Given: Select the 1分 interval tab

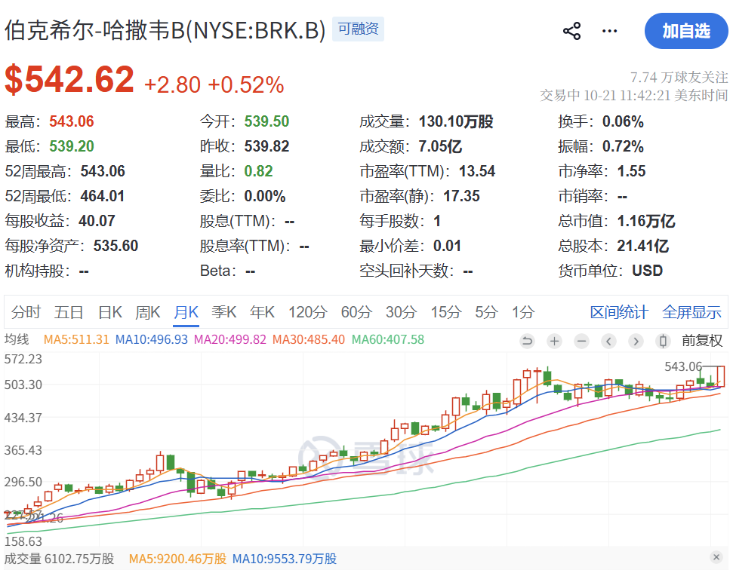Looking at the screenshot, I should coord(523,312).
